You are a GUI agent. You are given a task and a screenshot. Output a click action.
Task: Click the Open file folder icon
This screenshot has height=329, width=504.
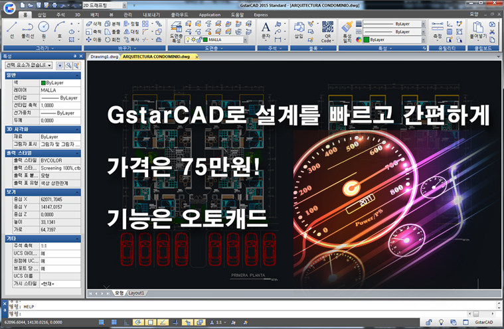click(31, 5)
